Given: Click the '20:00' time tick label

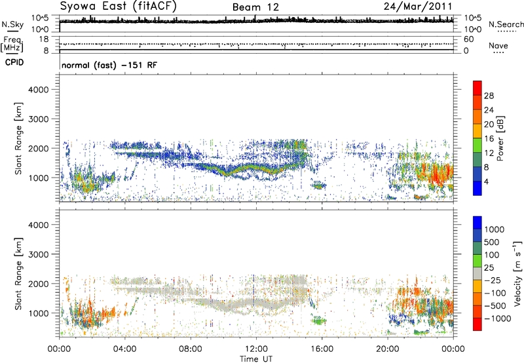Looking at the screenshot, I should click(388, 349).
